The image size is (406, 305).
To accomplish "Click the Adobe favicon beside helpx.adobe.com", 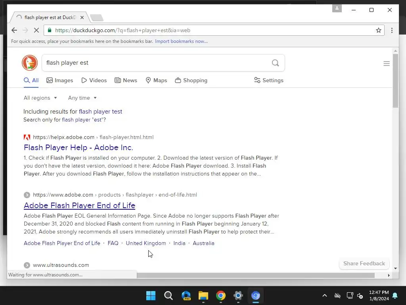I will click(27, 137).
